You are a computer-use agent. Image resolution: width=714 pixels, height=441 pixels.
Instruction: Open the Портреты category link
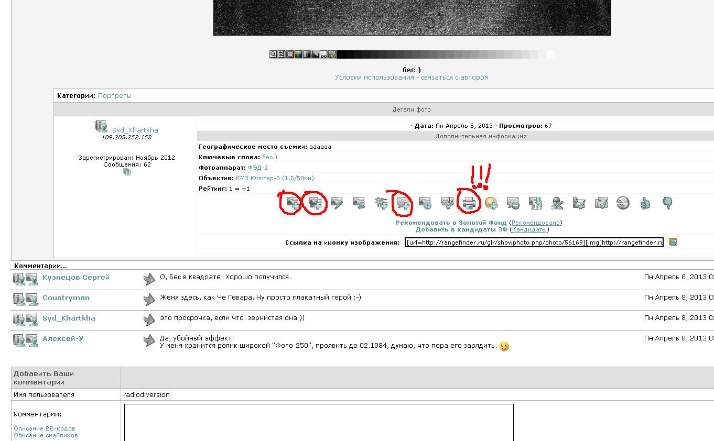(x=114, y=96)
